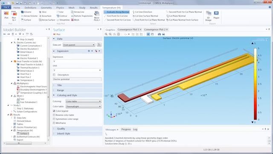Expand the Quality section
This screenshot has height=154, width=273.
click(x=61, y=128)
